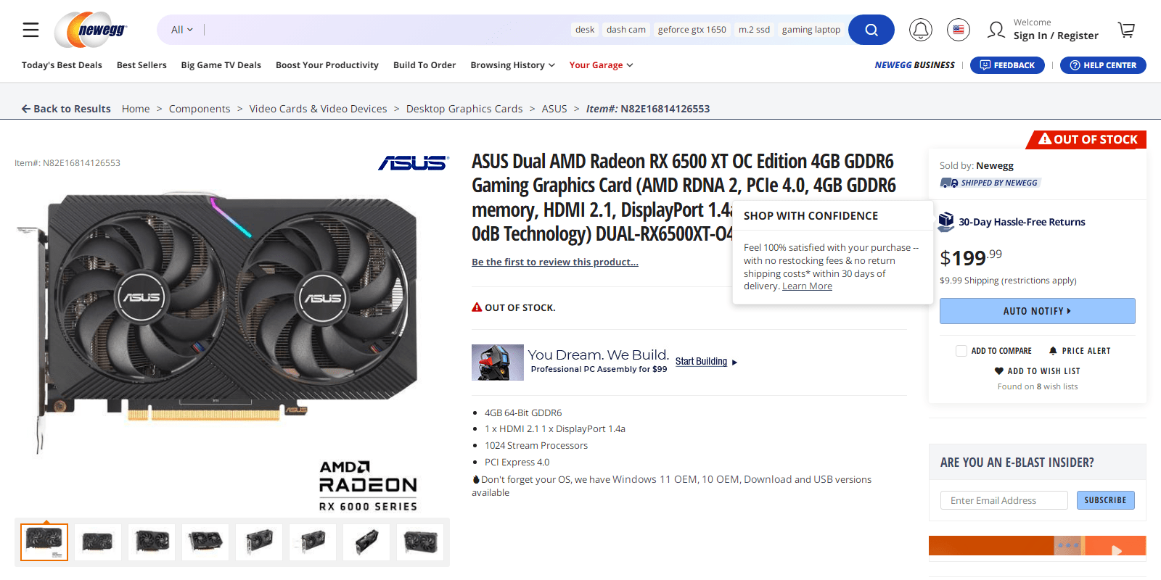Open the Build To Order menu item
This screenshot has height=580, width=1161.
click(424, 65)
